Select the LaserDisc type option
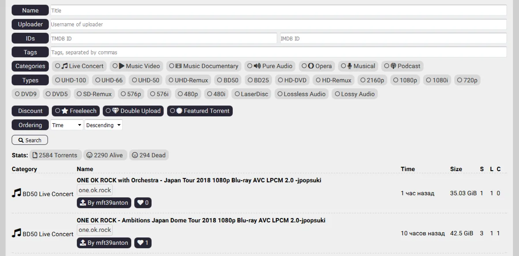The image size is (519, 256). (x=251, y=94)
